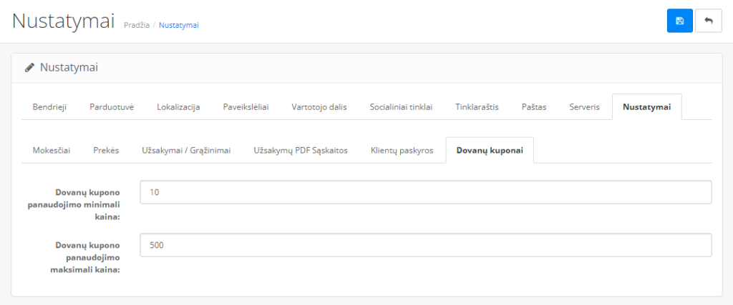Open the Serveris tab
The width and height of the screenshot is (733, 305).
(584, 107)
